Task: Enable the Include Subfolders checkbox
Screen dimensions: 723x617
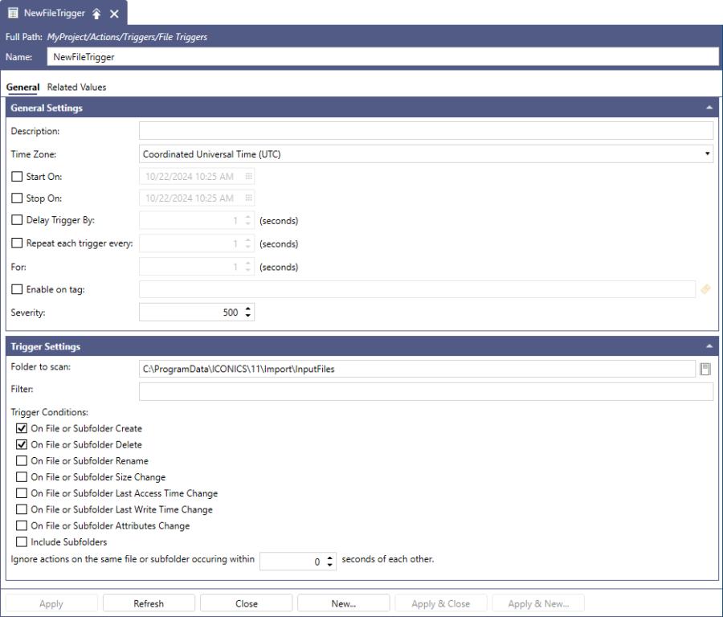Action: [x=22, y=541]
